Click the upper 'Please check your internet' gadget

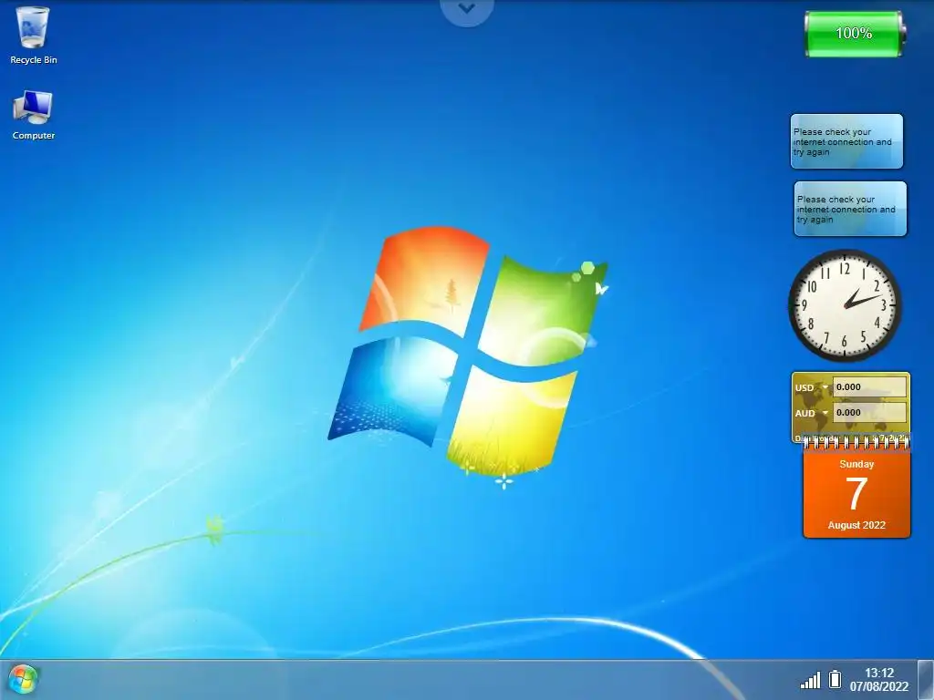(x=846, y=141)
